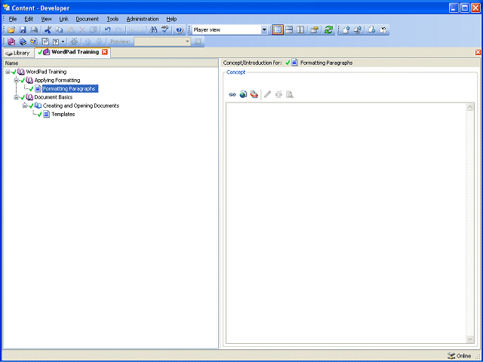Save using the floppy disk icon
This screenshot has height=362, width=483.
(x=23, y=30)
